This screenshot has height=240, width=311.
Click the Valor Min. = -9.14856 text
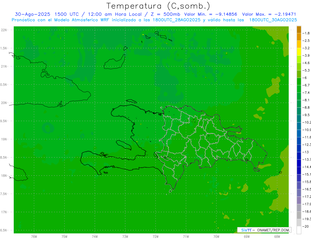(210, 14)
